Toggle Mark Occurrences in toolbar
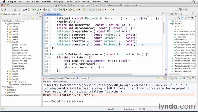Image resolution: width=198 pixels, height=112 pixels. tap(84, 10)
